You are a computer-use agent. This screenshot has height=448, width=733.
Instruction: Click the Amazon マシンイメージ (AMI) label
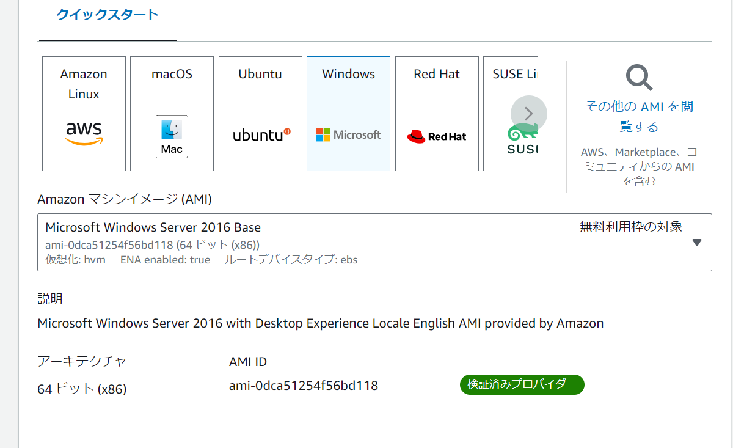click(x=125, y=199)
